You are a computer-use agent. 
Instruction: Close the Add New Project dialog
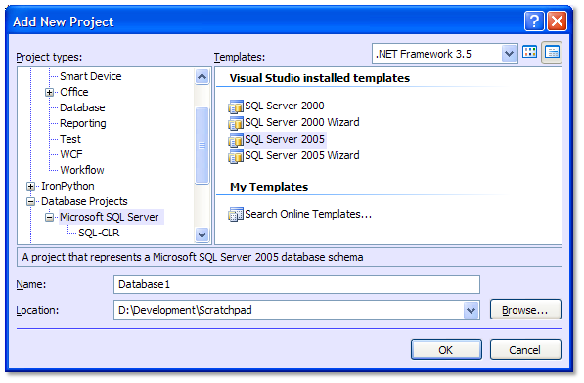(557, 21)
